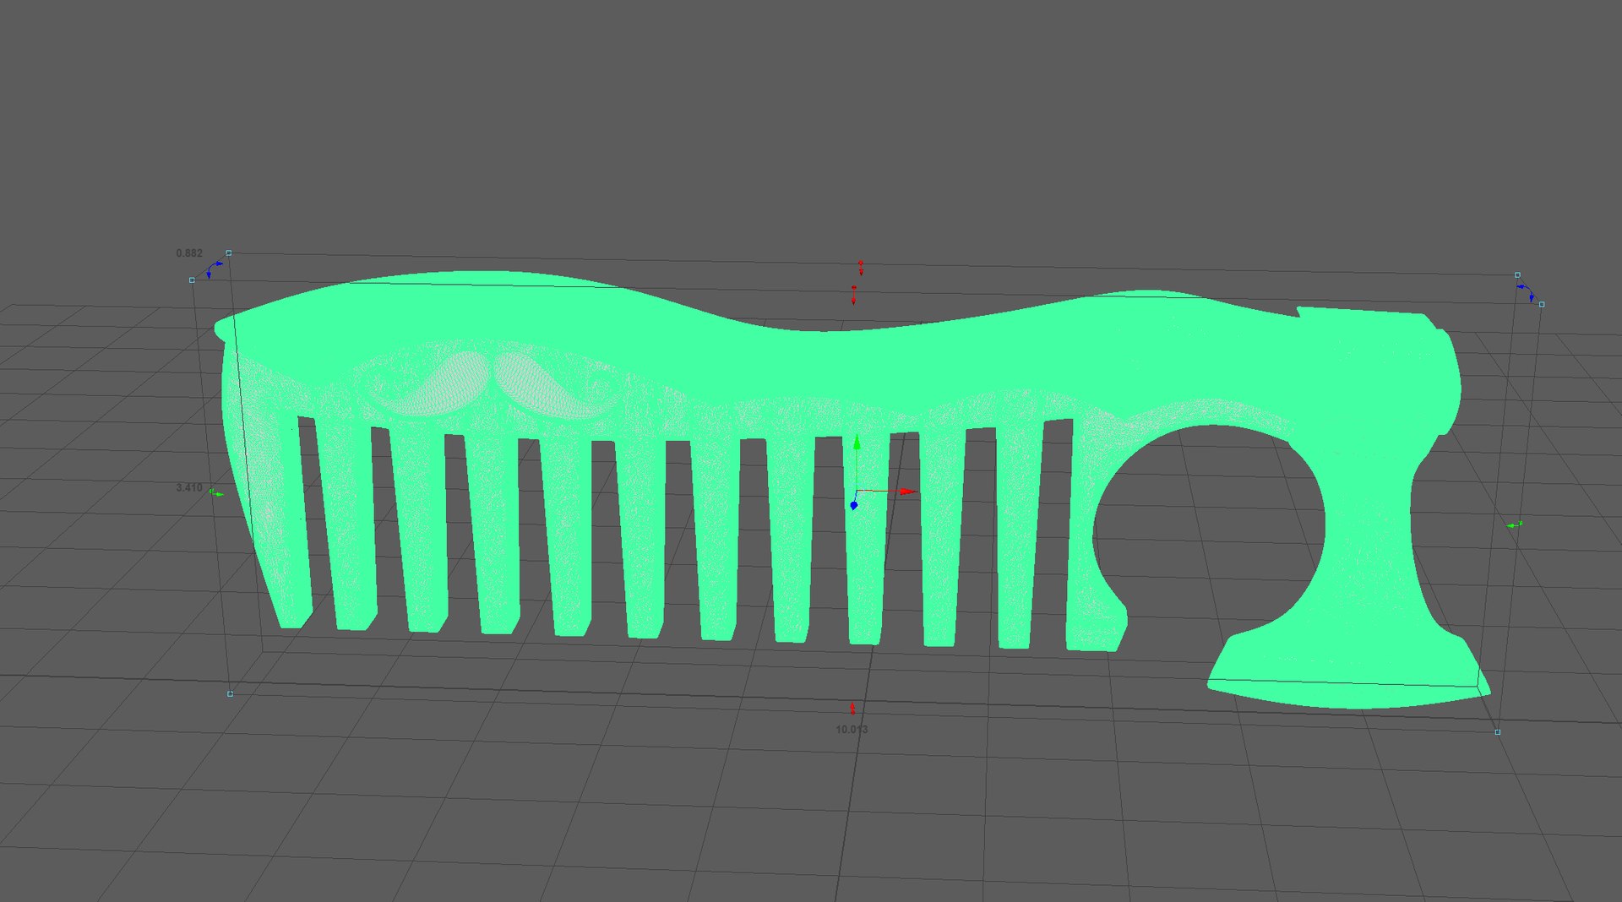Screen dimensions: 1622x902
Task: Click the green scale arrow on the right bounding edge
Action: click(1515, 524)
